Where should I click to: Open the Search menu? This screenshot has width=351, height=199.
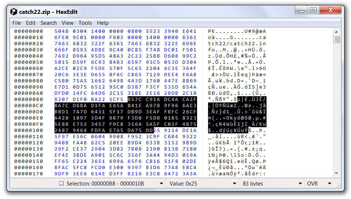(48, 23)
